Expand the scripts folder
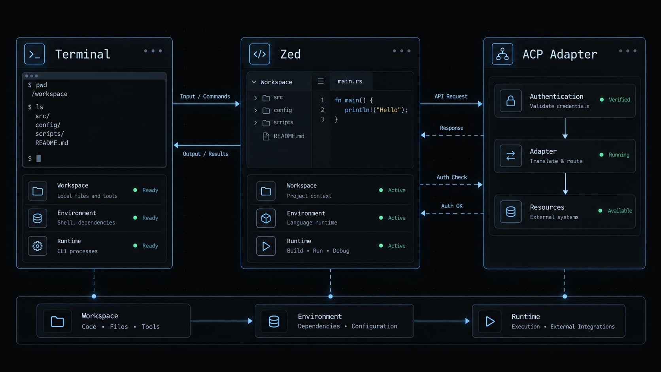The width and height of the screenshot is (661, 372). [x=255, y=123]
